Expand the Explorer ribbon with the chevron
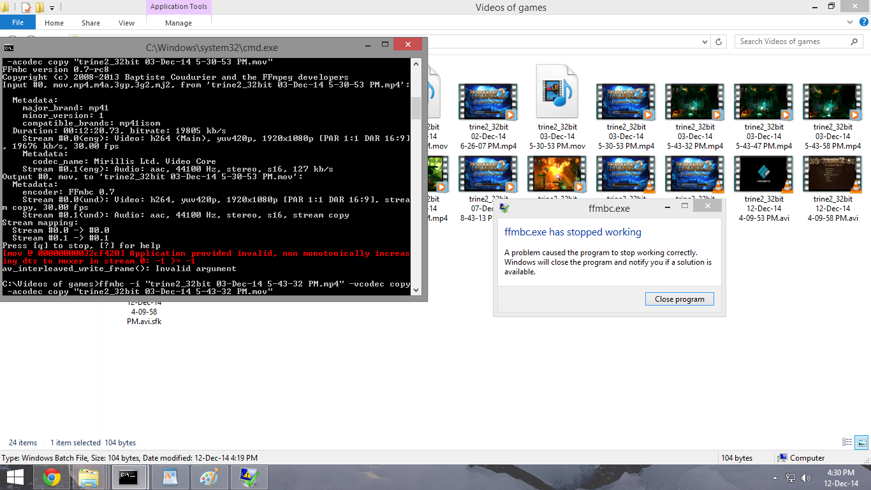 tap(849, 22)
